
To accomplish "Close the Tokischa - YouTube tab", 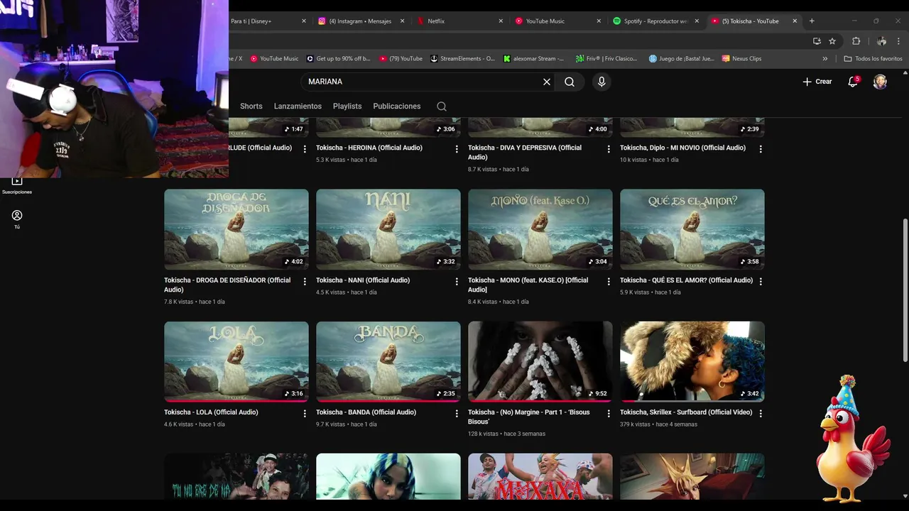I will pyautogui.click(x=795, y=21).
